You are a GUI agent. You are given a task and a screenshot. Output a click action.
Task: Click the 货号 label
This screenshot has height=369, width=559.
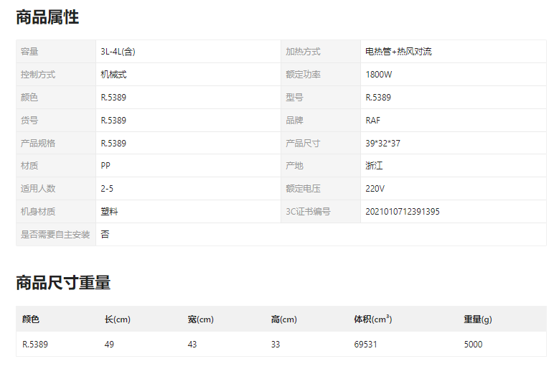pyautogui.click(x=29, y=120)
